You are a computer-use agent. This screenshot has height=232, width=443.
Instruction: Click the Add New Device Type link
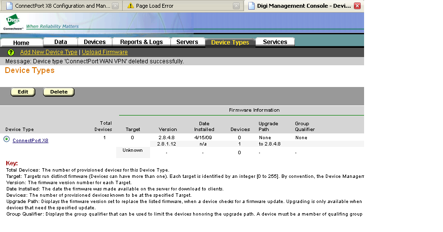(48, 52)
